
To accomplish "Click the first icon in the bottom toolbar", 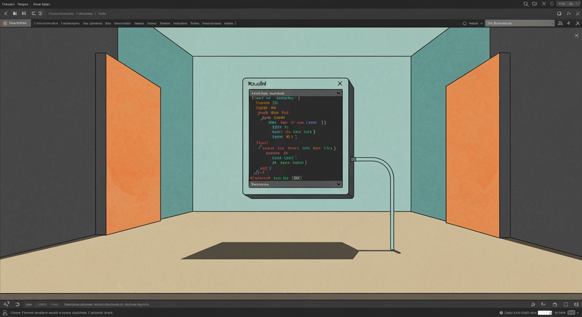I will click(x=6, y=304).
